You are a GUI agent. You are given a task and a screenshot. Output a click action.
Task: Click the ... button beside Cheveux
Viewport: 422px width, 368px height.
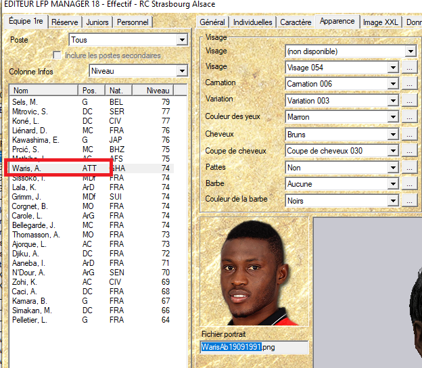409,135
